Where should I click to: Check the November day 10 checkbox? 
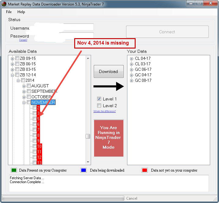(35, 146)
